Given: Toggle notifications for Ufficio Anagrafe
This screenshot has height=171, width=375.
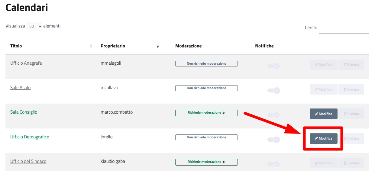Looking at the screenshot, I should pos(274,66).
